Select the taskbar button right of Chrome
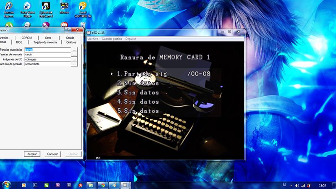This screenshot has width=336, height=189. pos(114,185)
